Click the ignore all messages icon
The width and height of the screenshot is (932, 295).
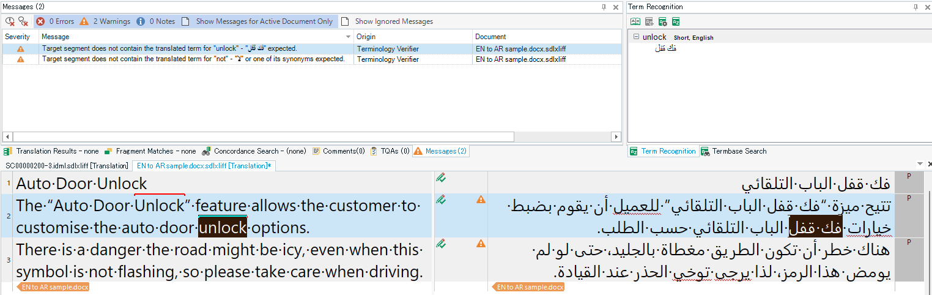(x=23, y=21)
